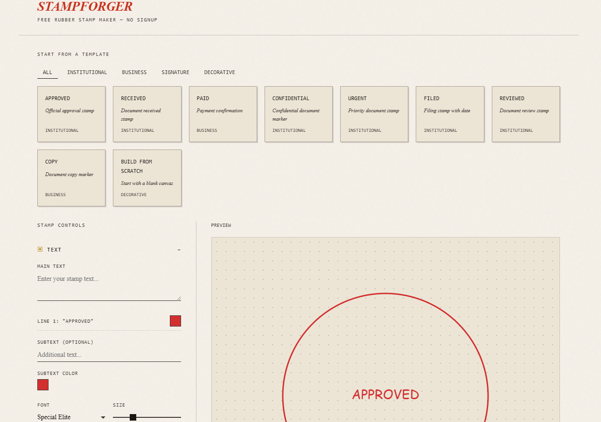
Task: Adjust the font Size slider handle
Action: point(133,417)
